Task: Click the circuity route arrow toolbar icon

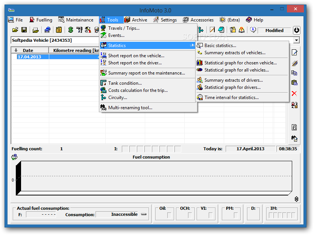Action: (201, 30)
